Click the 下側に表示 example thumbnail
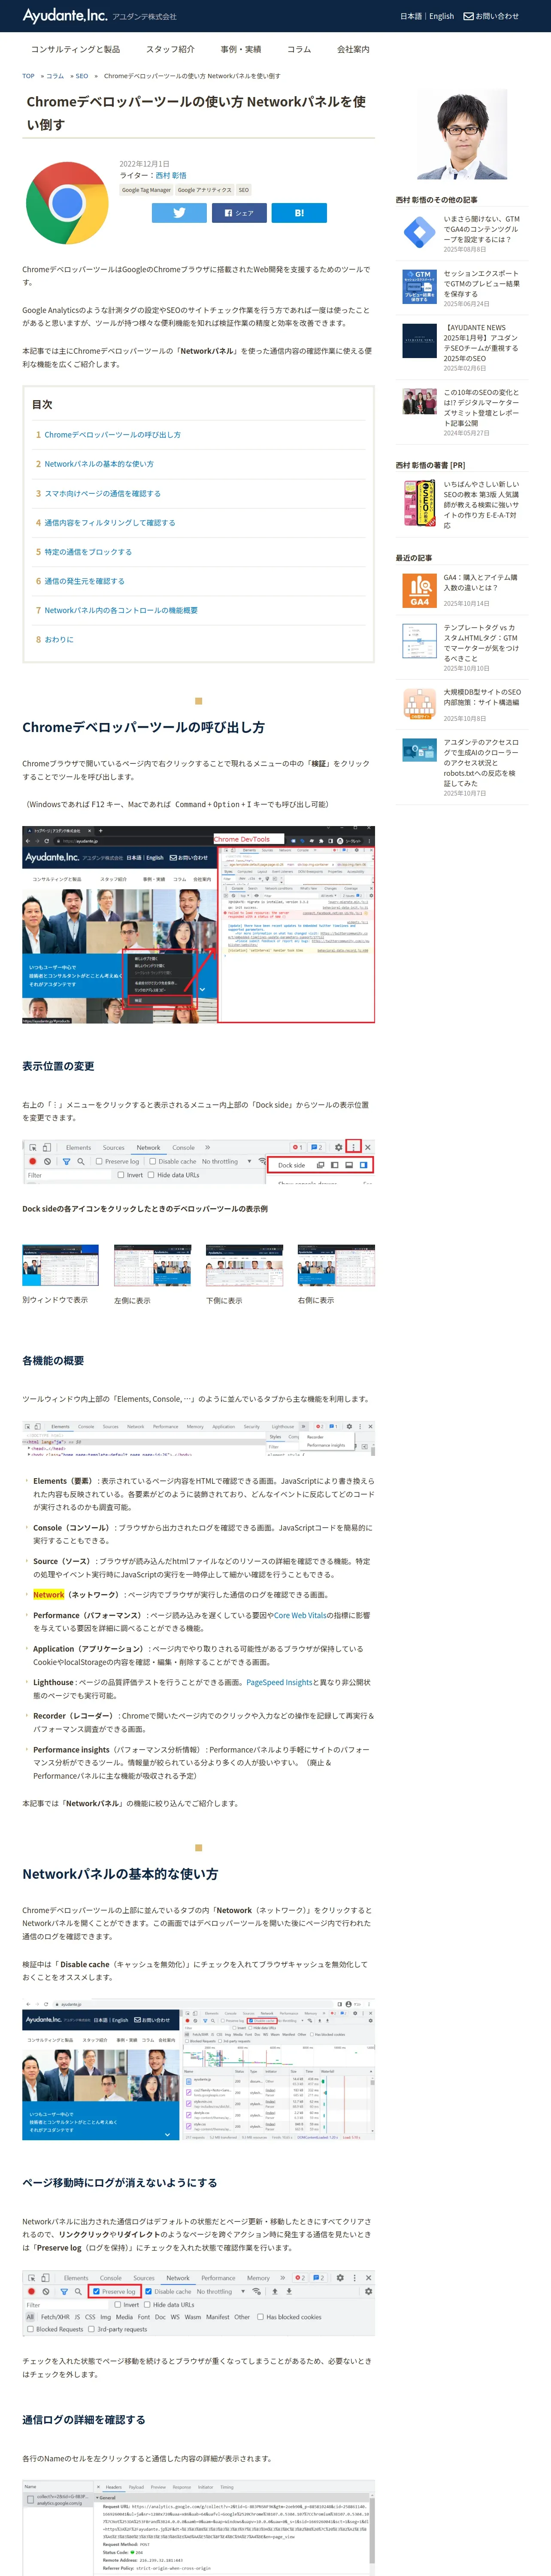Image resolution: width=551 pixels, height=2576 pixels. 244,1265
